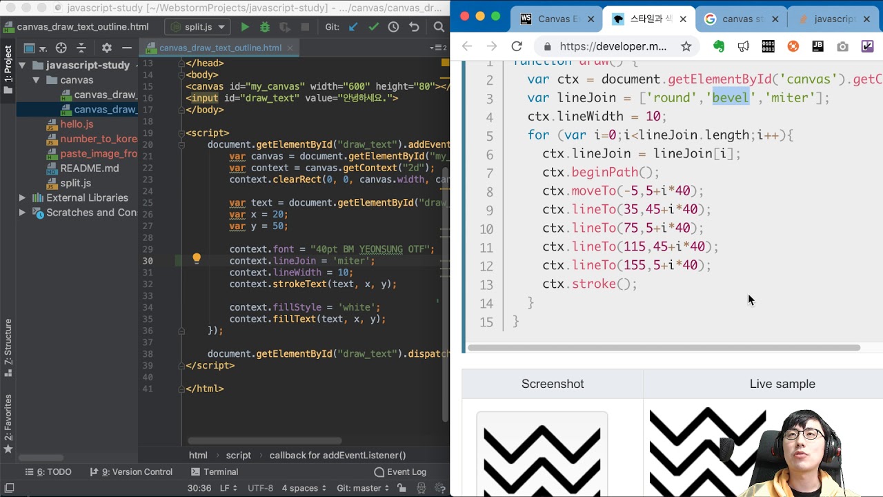Open the 4 spaces indent selector
This screenshot has width=883, height=497.
pos(304,488)
